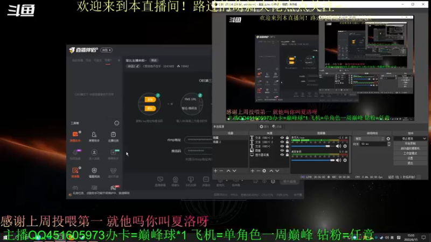Hide the 显示器采集 display capture source
The height and width of the screenshot is (242, 431).
(x=282, y=155)
